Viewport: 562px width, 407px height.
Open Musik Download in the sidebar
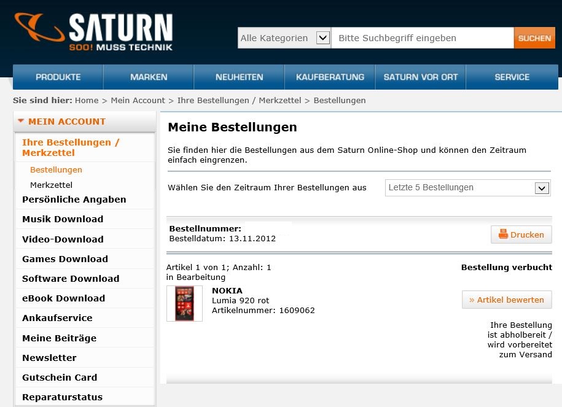tap(63, 219)
